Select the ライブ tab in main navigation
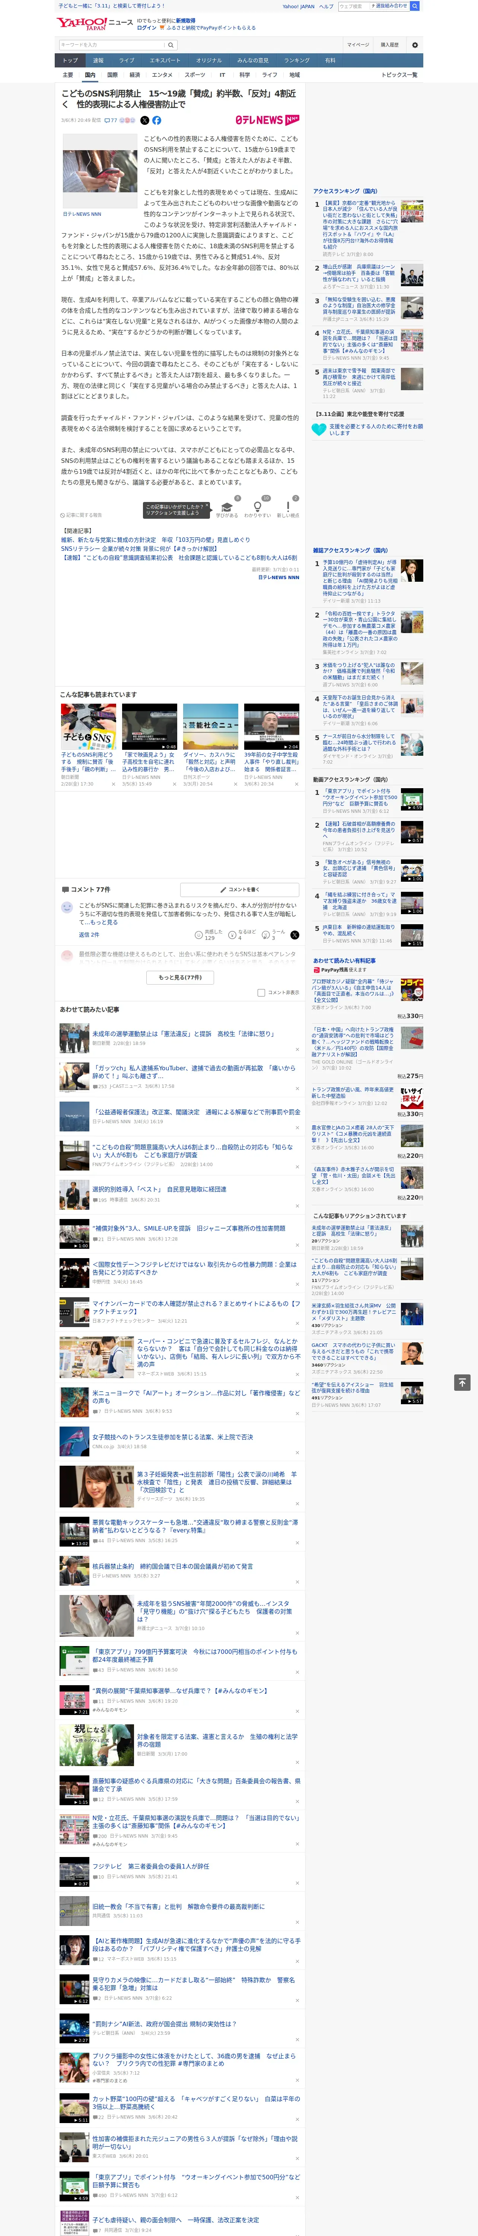The image size is (478, 2236). coord(127,60)
